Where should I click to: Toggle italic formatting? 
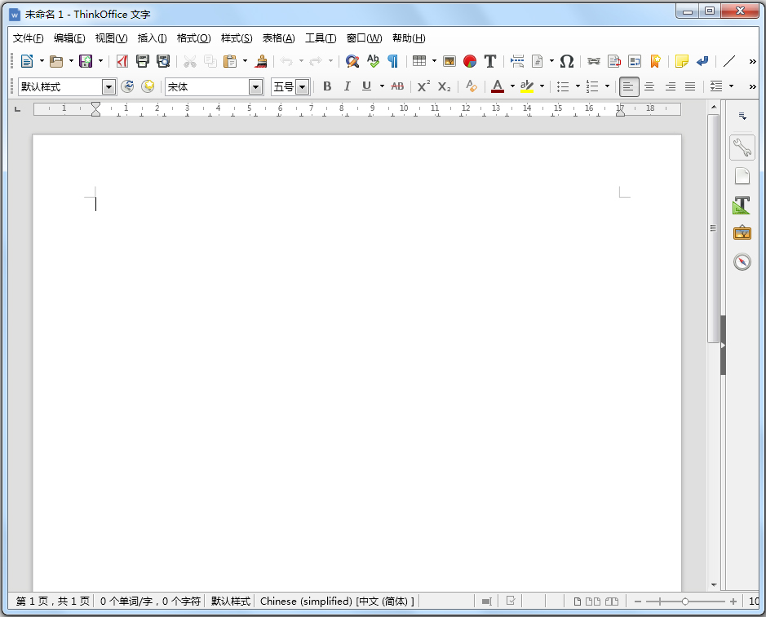pos(347,86)
